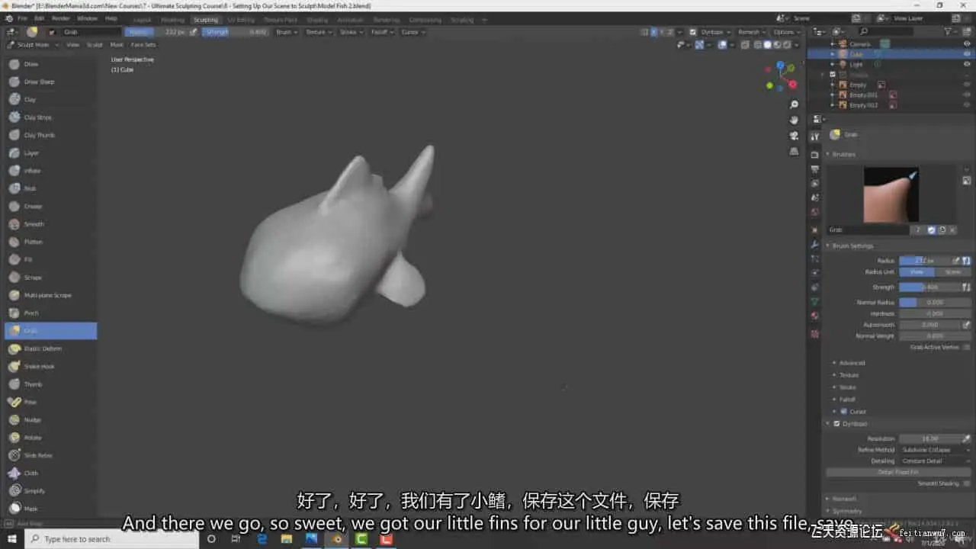
Task: Open the Face Sets menu
Action: pos(143,45)
